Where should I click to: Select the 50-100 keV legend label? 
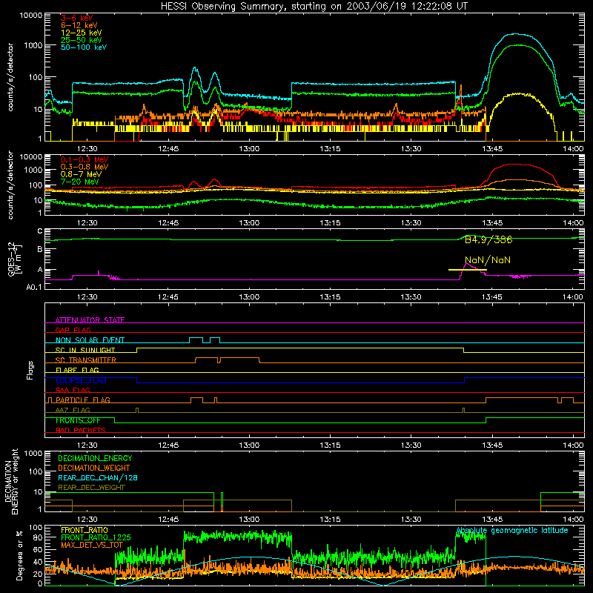tap(84, 47)
